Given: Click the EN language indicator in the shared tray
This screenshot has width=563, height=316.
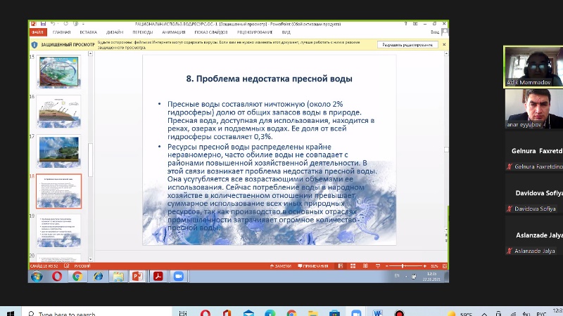Looking at the screenshot, I should point(397,275).
